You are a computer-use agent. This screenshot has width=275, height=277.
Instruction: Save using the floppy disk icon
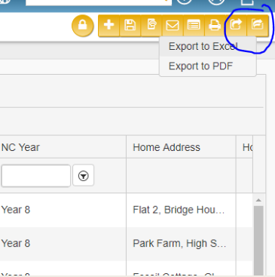tap(130, 26)
